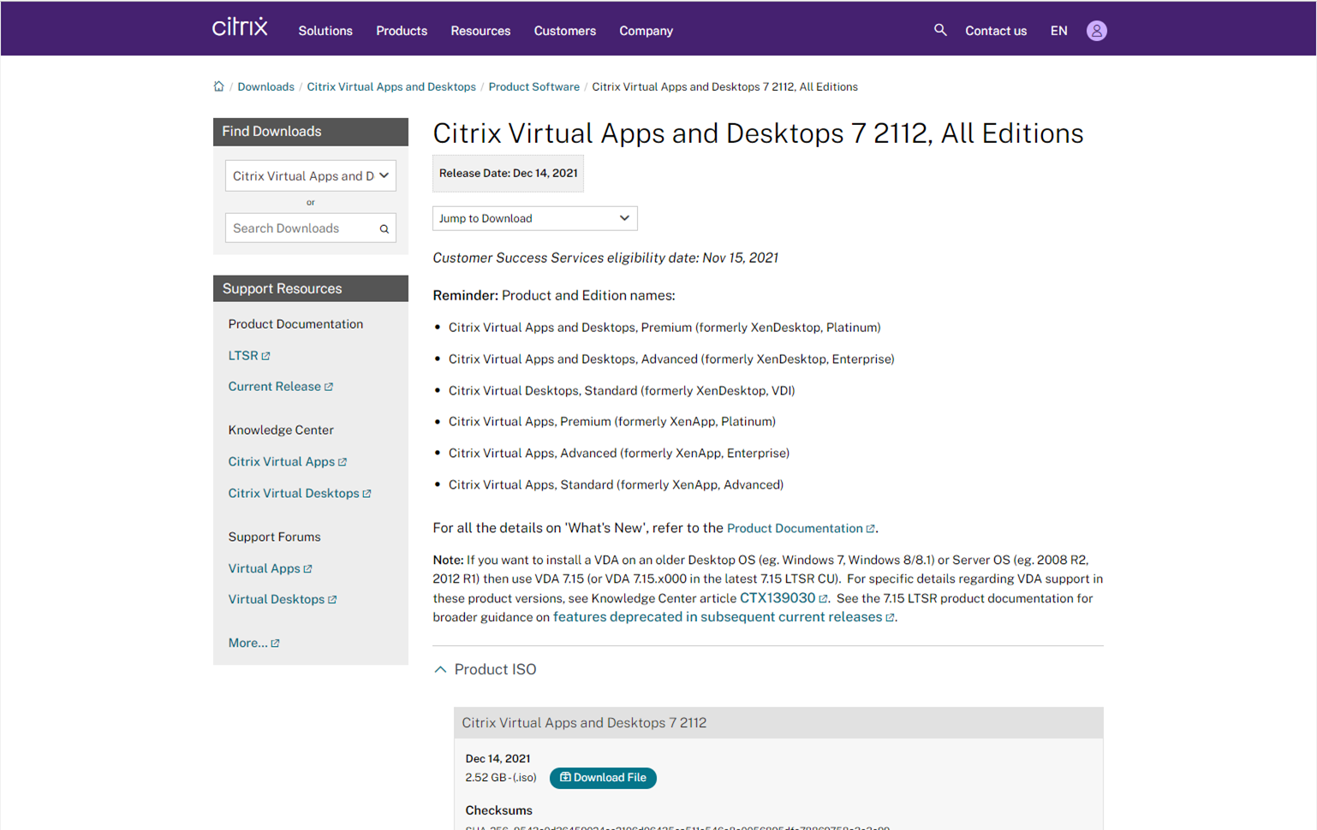This screenshot has height=830, width=1317.
Task: Click the 2.52 GB - (.iso) file size text
Action: (x=501, y=778)
